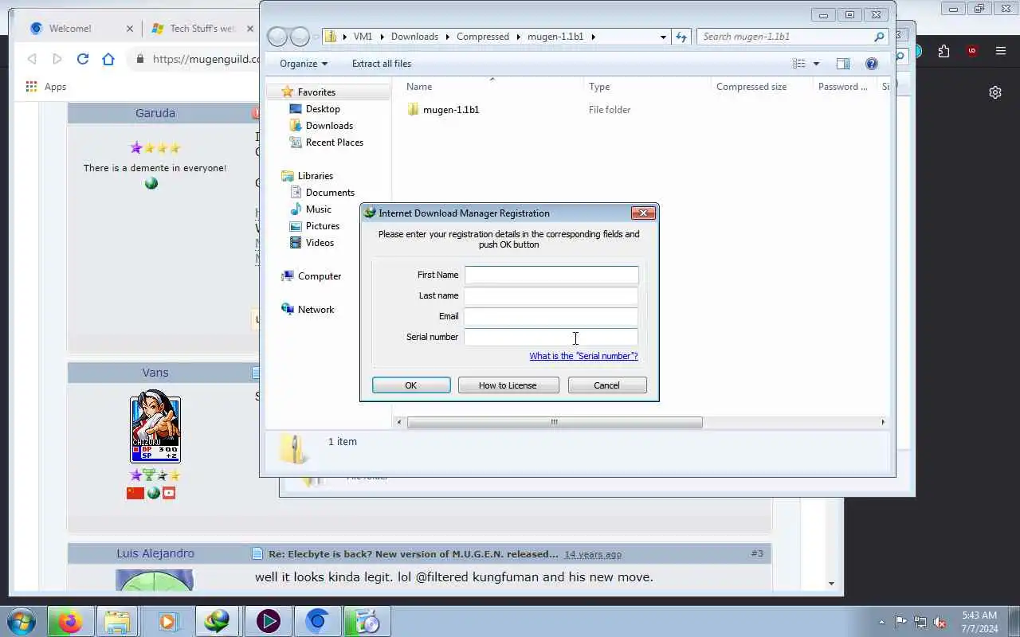
Task: Open Luis Alejandro's profile link
Action: coord(155,553)
